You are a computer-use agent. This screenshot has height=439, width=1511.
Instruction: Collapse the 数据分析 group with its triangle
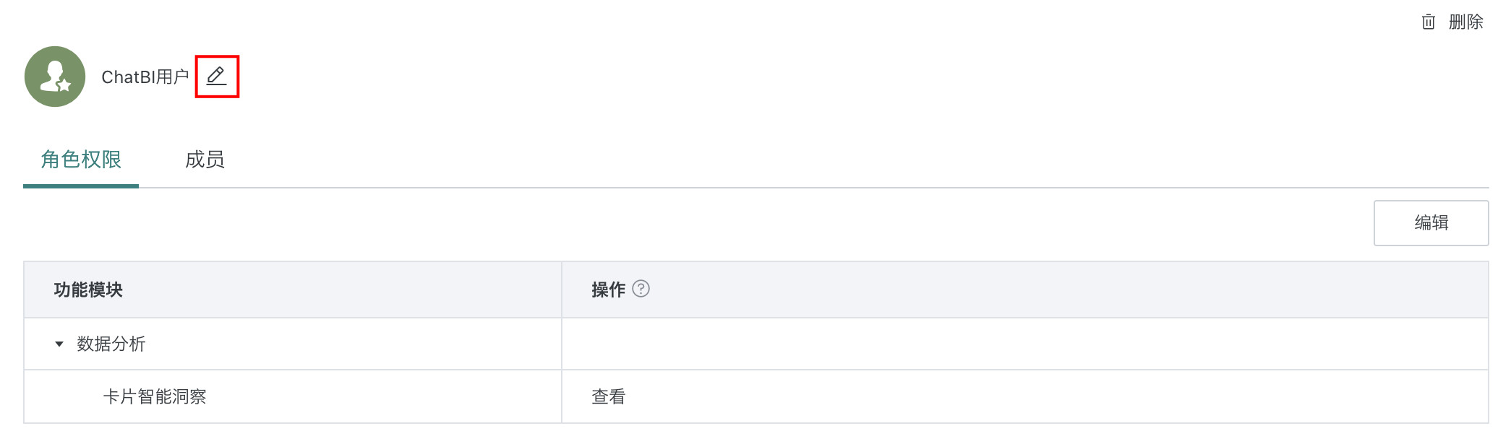pos(59,344)
